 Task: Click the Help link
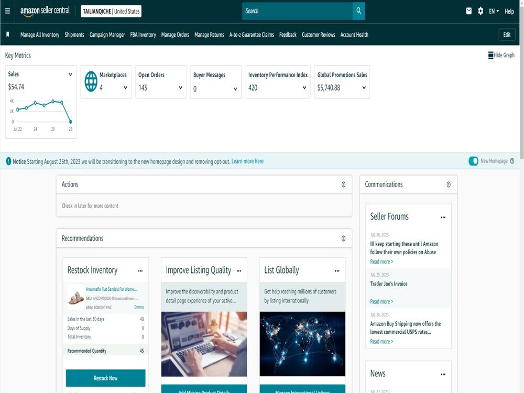[509, 12]
